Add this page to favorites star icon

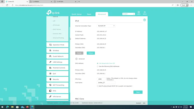click(x=178, y=5)
